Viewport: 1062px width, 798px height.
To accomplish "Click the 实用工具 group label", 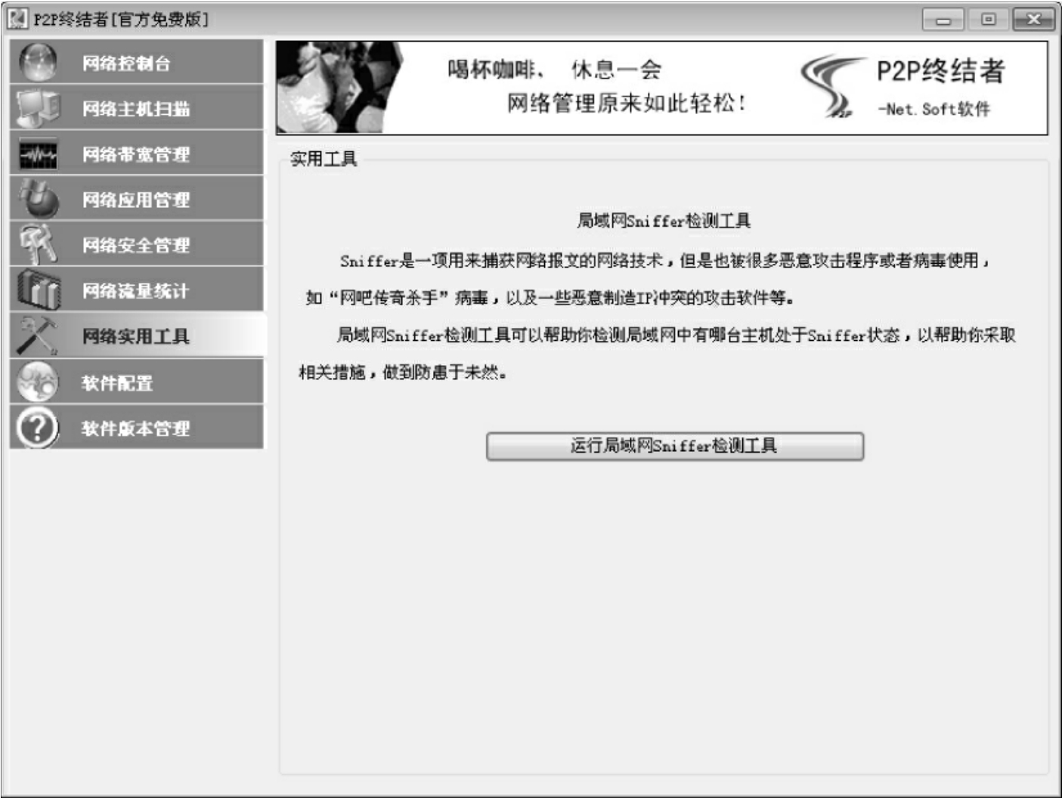I will [324, 159].
